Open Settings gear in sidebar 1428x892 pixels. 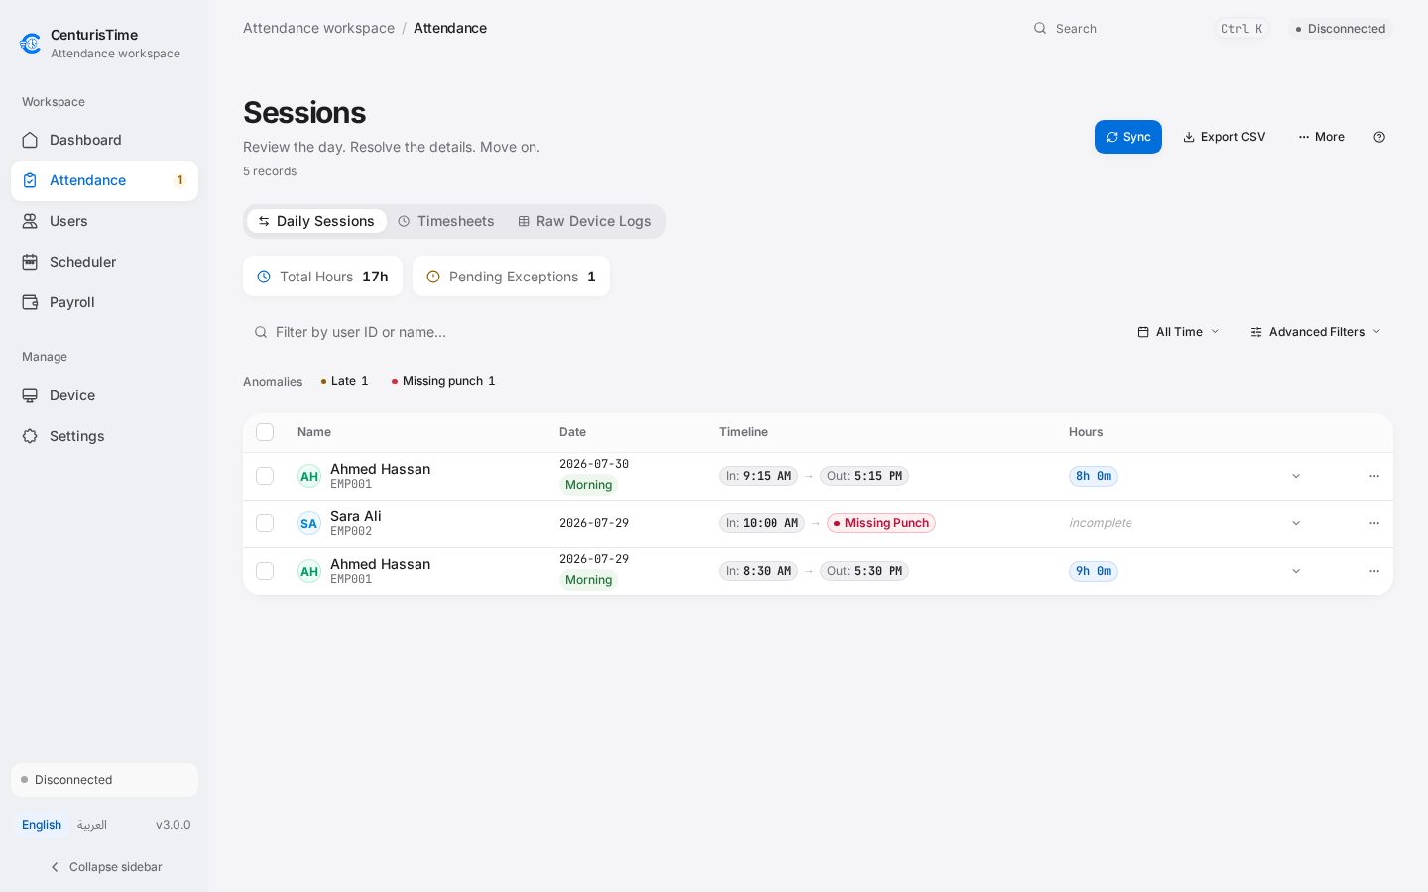[30, 436]
